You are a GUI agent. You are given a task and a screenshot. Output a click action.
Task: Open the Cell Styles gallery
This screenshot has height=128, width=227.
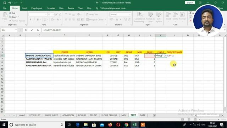point(159,17)
